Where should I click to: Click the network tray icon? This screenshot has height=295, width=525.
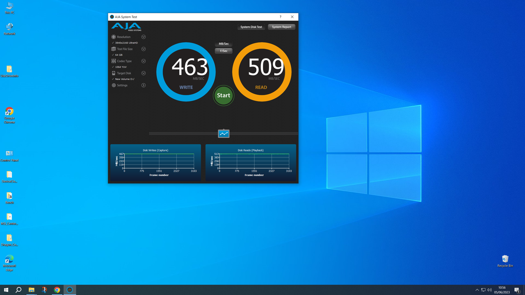pos(483,290)
